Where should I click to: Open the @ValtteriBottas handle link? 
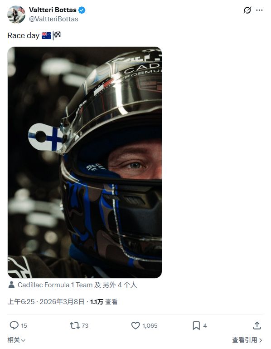coord(53,19)
